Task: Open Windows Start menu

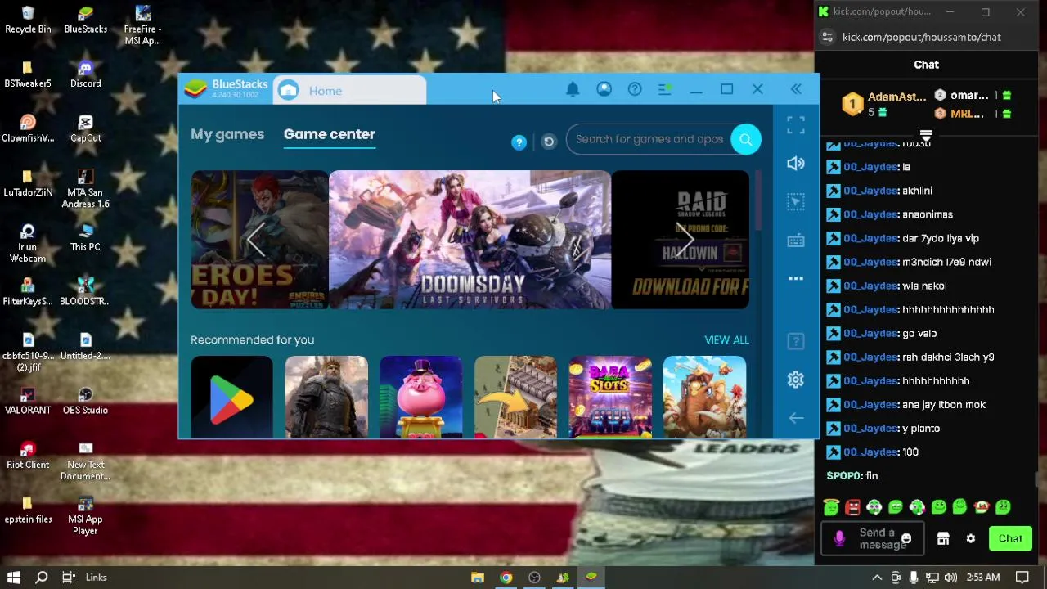Action: point(13,578)
